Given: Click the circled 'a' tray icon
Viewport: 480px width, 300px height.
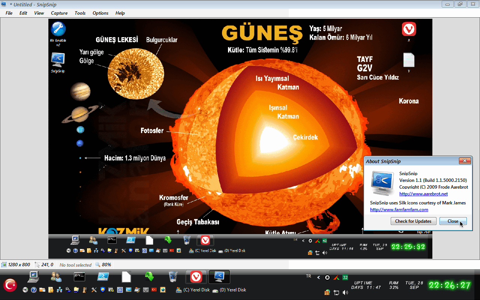Looking at the screenshot, I should click(327, 277).
